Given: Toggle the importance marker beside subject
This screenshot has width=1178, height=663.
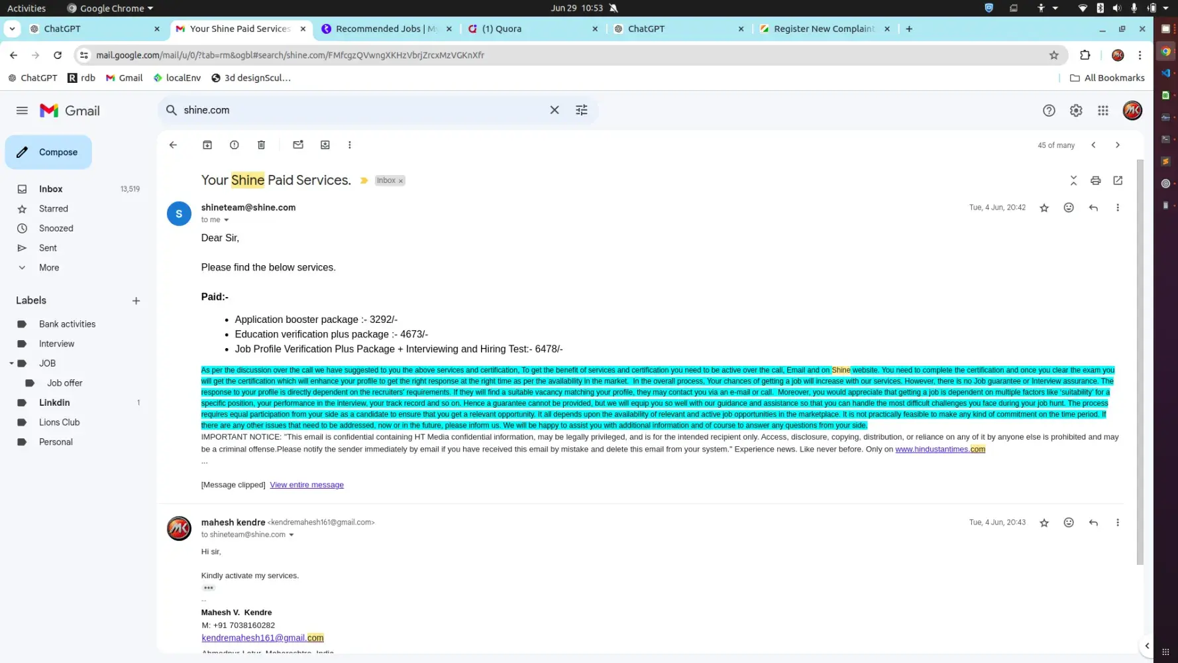Looking at the screenshot, I should (x=364, y=180).
